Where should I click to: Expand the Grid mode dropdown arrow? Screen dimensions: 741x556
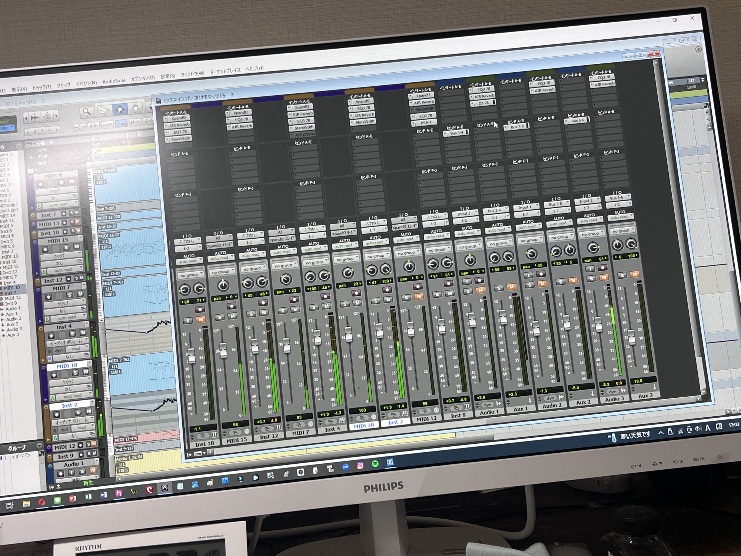click(12, 128)
